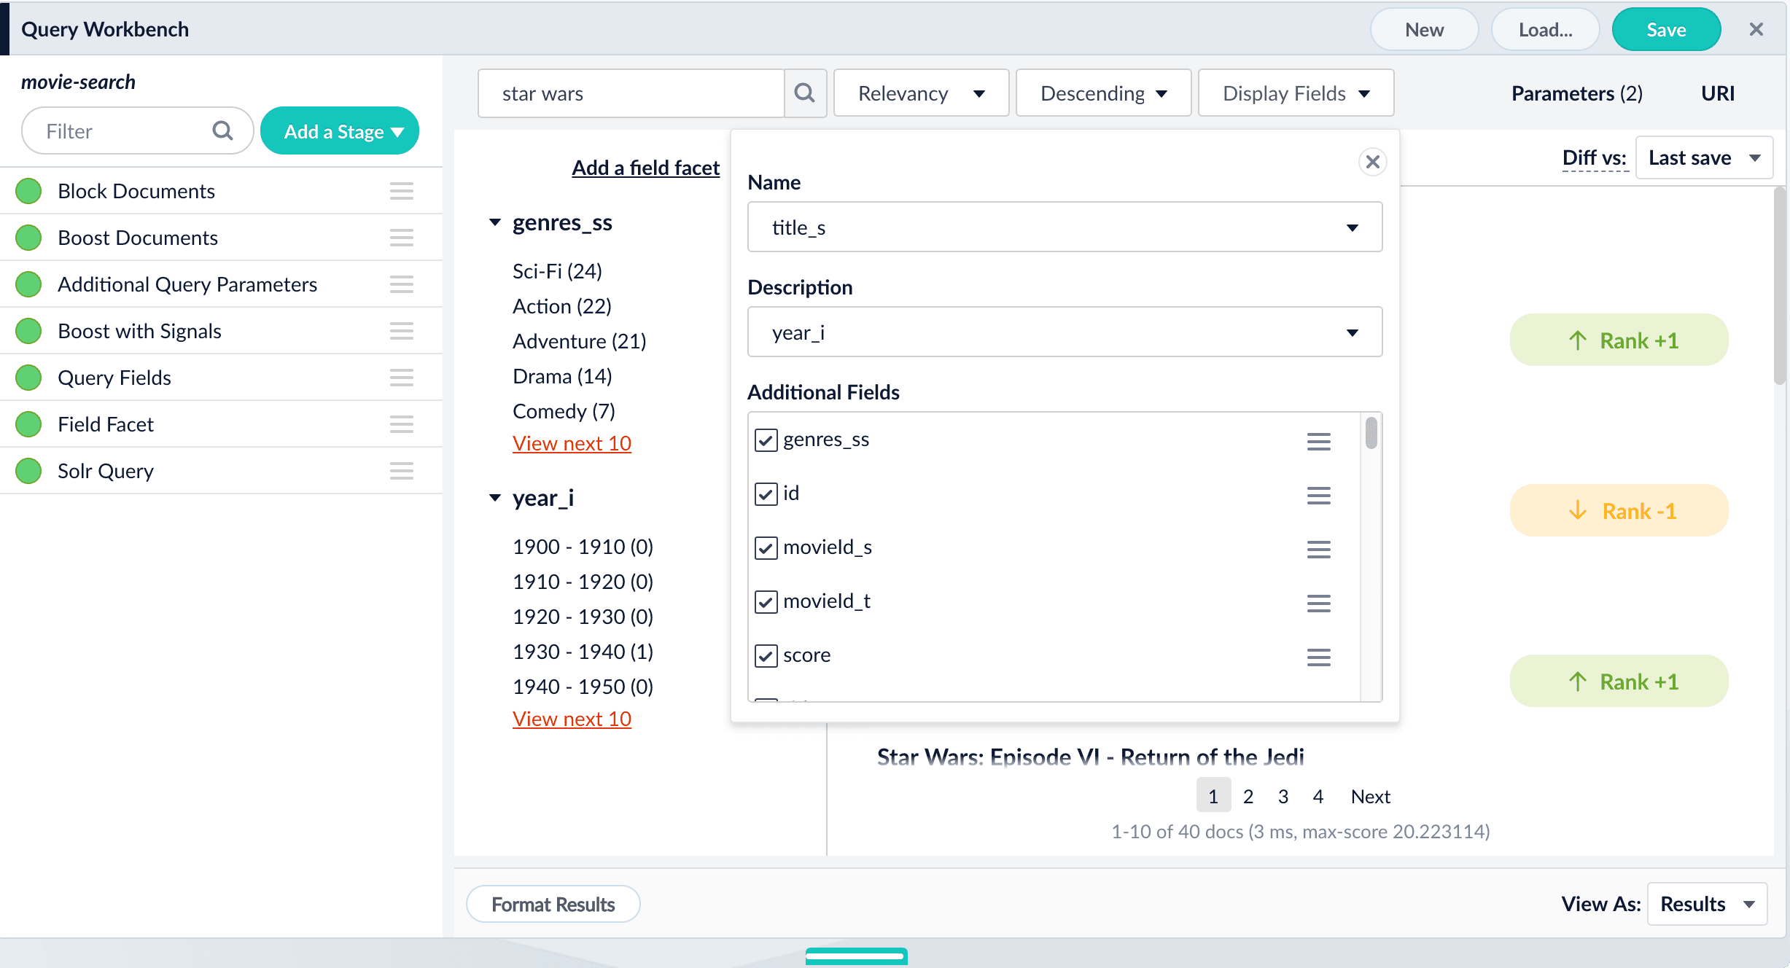Screen dimensions: 1790x968
Task: Click the Format Results button
Action: click(553, 905)
